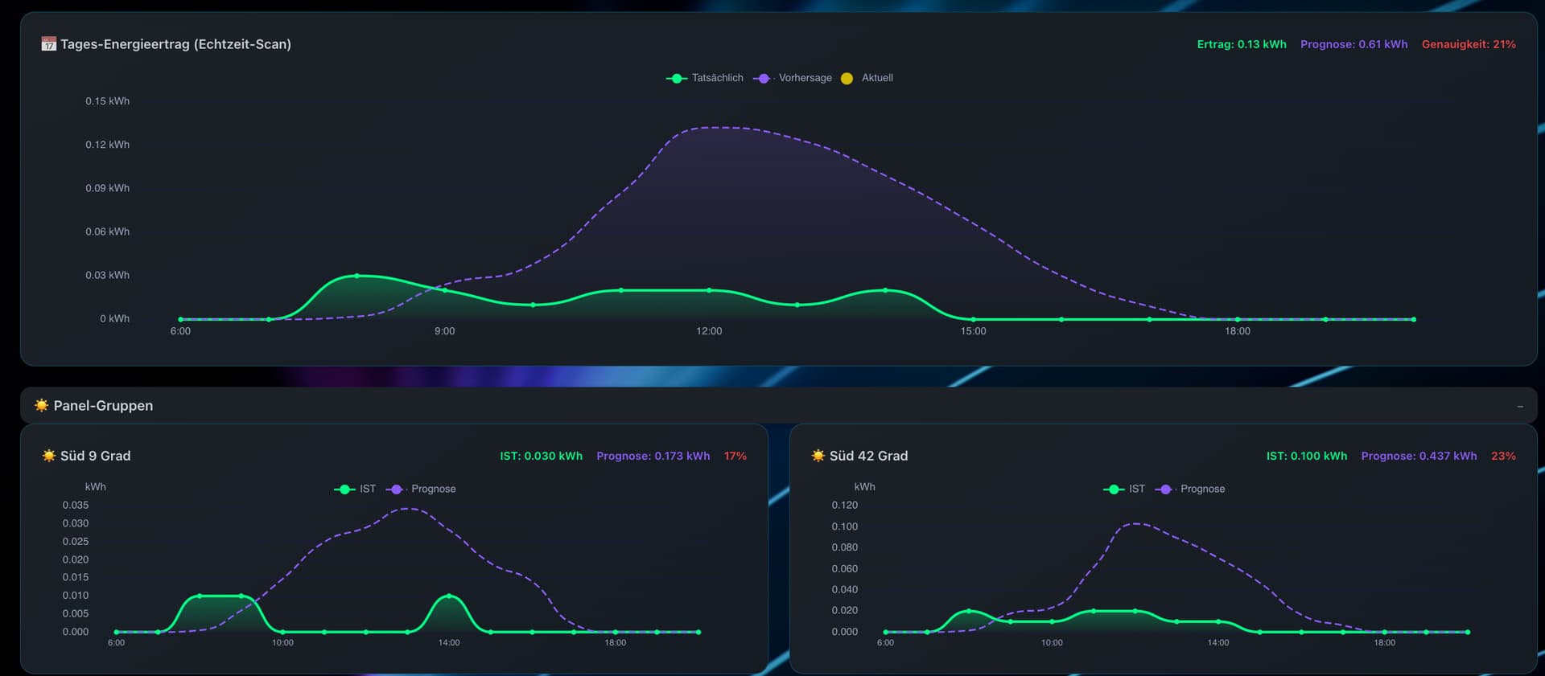Image resolution: width=1545 pixels, height=676 pixels.
Task: Click the 0.03 kWh axis label
Action: click(x=107, y=275)
